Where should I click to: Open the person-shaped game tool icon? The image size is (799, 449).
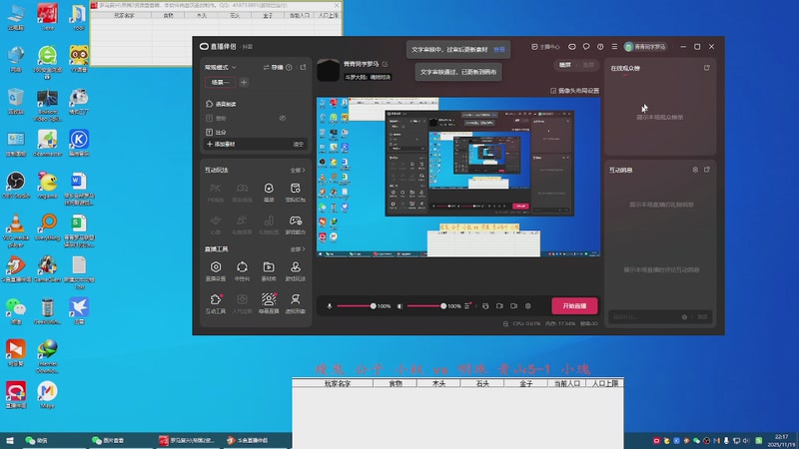pos(295,270)
